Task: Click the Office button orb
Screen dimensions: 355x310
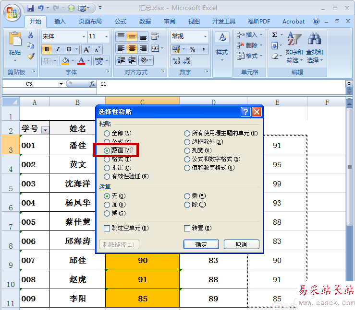Action: click(x=12, y=12)
